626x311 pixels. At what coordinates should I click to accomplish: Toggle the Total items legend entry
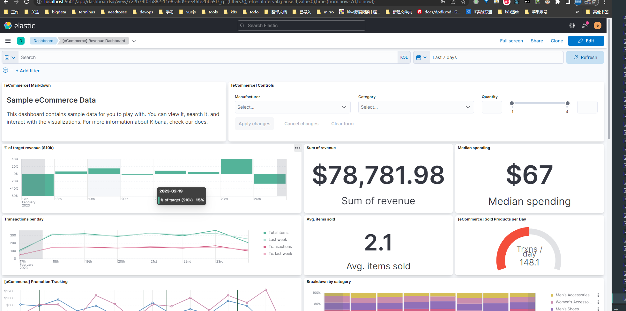click(x=276, y=233)
